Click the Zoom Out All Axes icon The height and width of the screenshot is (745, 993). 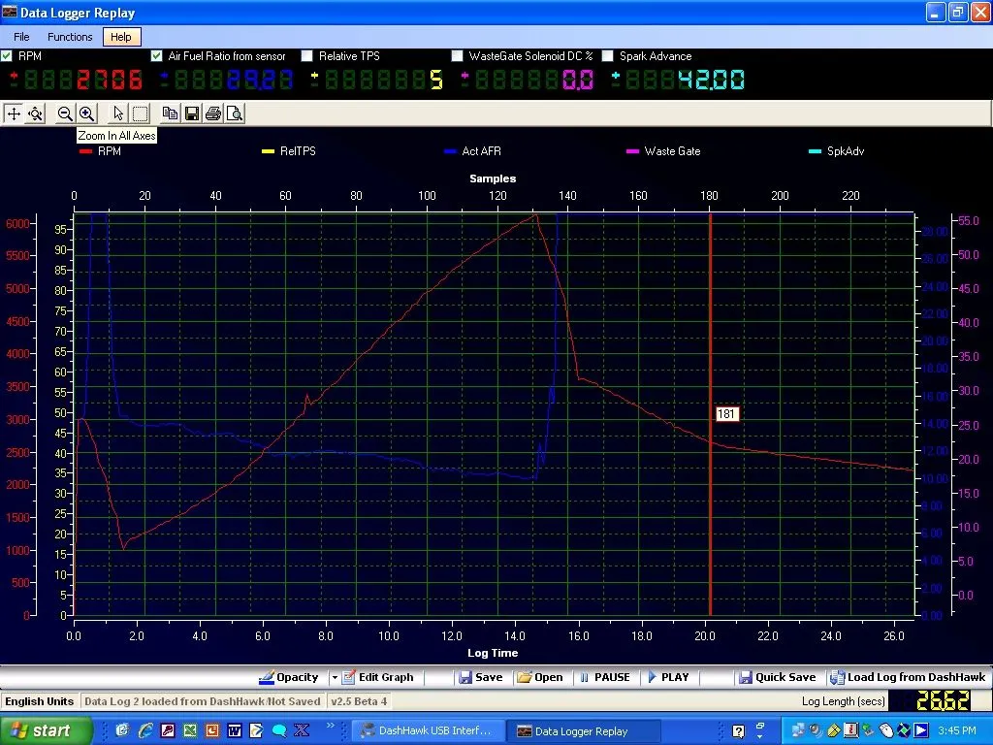[65, 113]
